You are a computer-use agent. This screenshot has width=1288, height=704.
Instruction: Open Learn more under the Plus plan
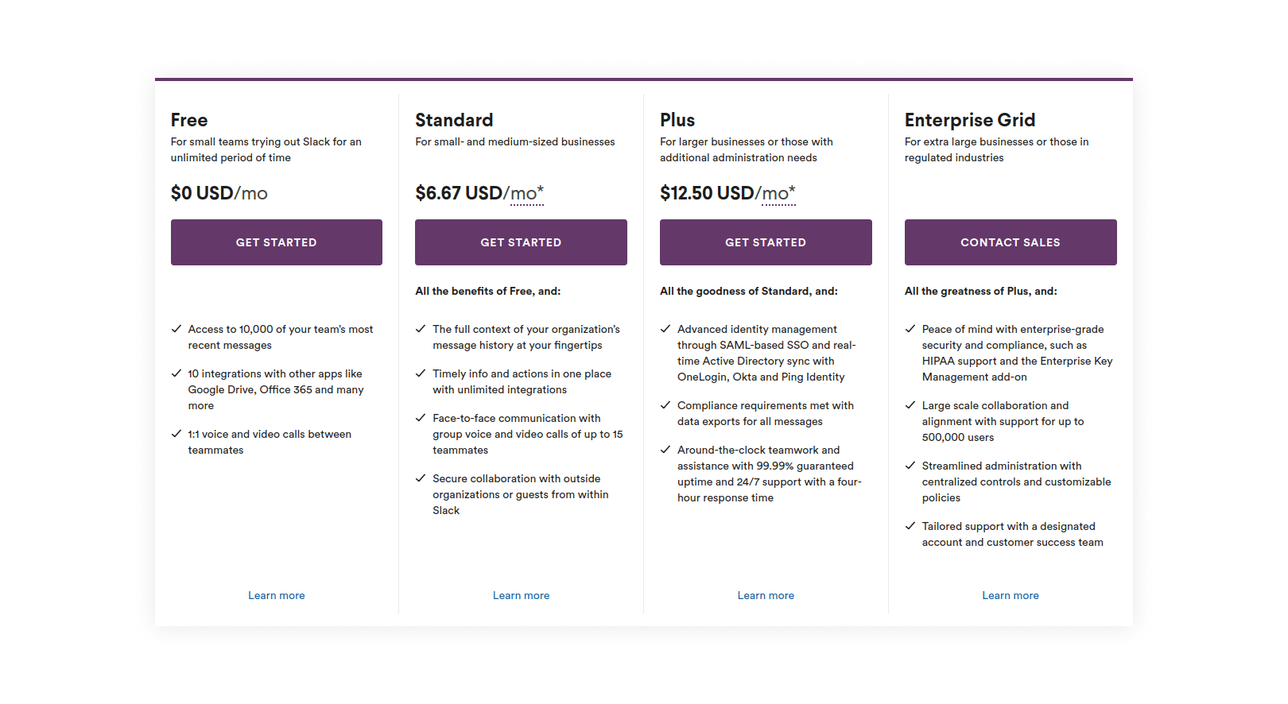tap(766, 595)
